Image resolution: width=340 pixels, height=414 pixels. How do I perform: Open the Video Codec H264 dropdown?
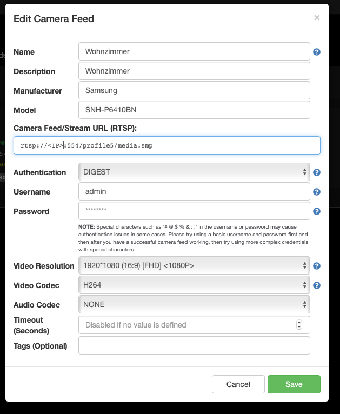(x=194, y=285)
